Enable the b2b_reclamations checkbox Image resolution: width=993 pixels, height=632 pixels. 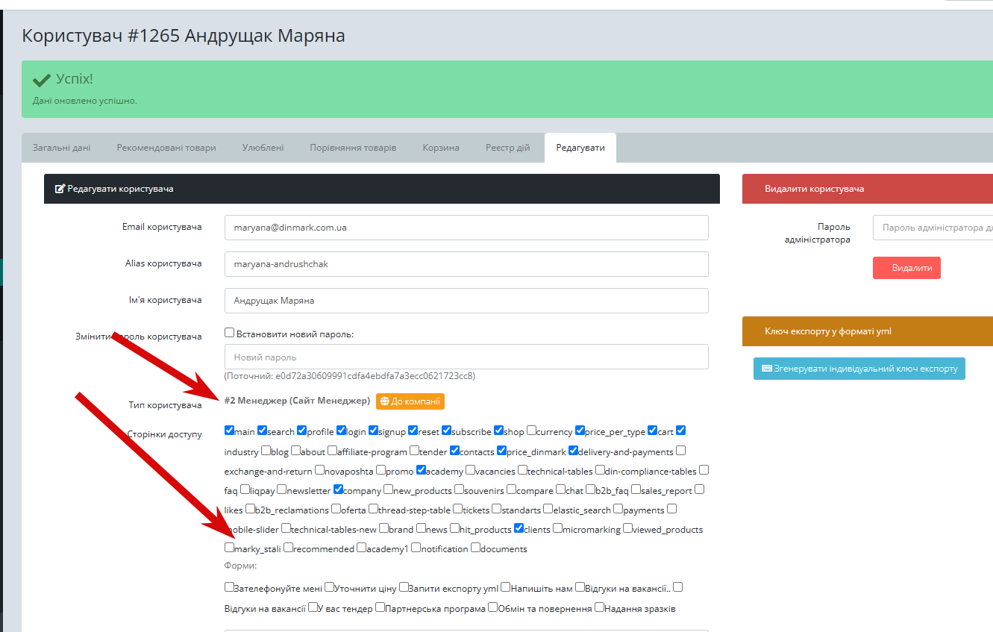(251, 509)
